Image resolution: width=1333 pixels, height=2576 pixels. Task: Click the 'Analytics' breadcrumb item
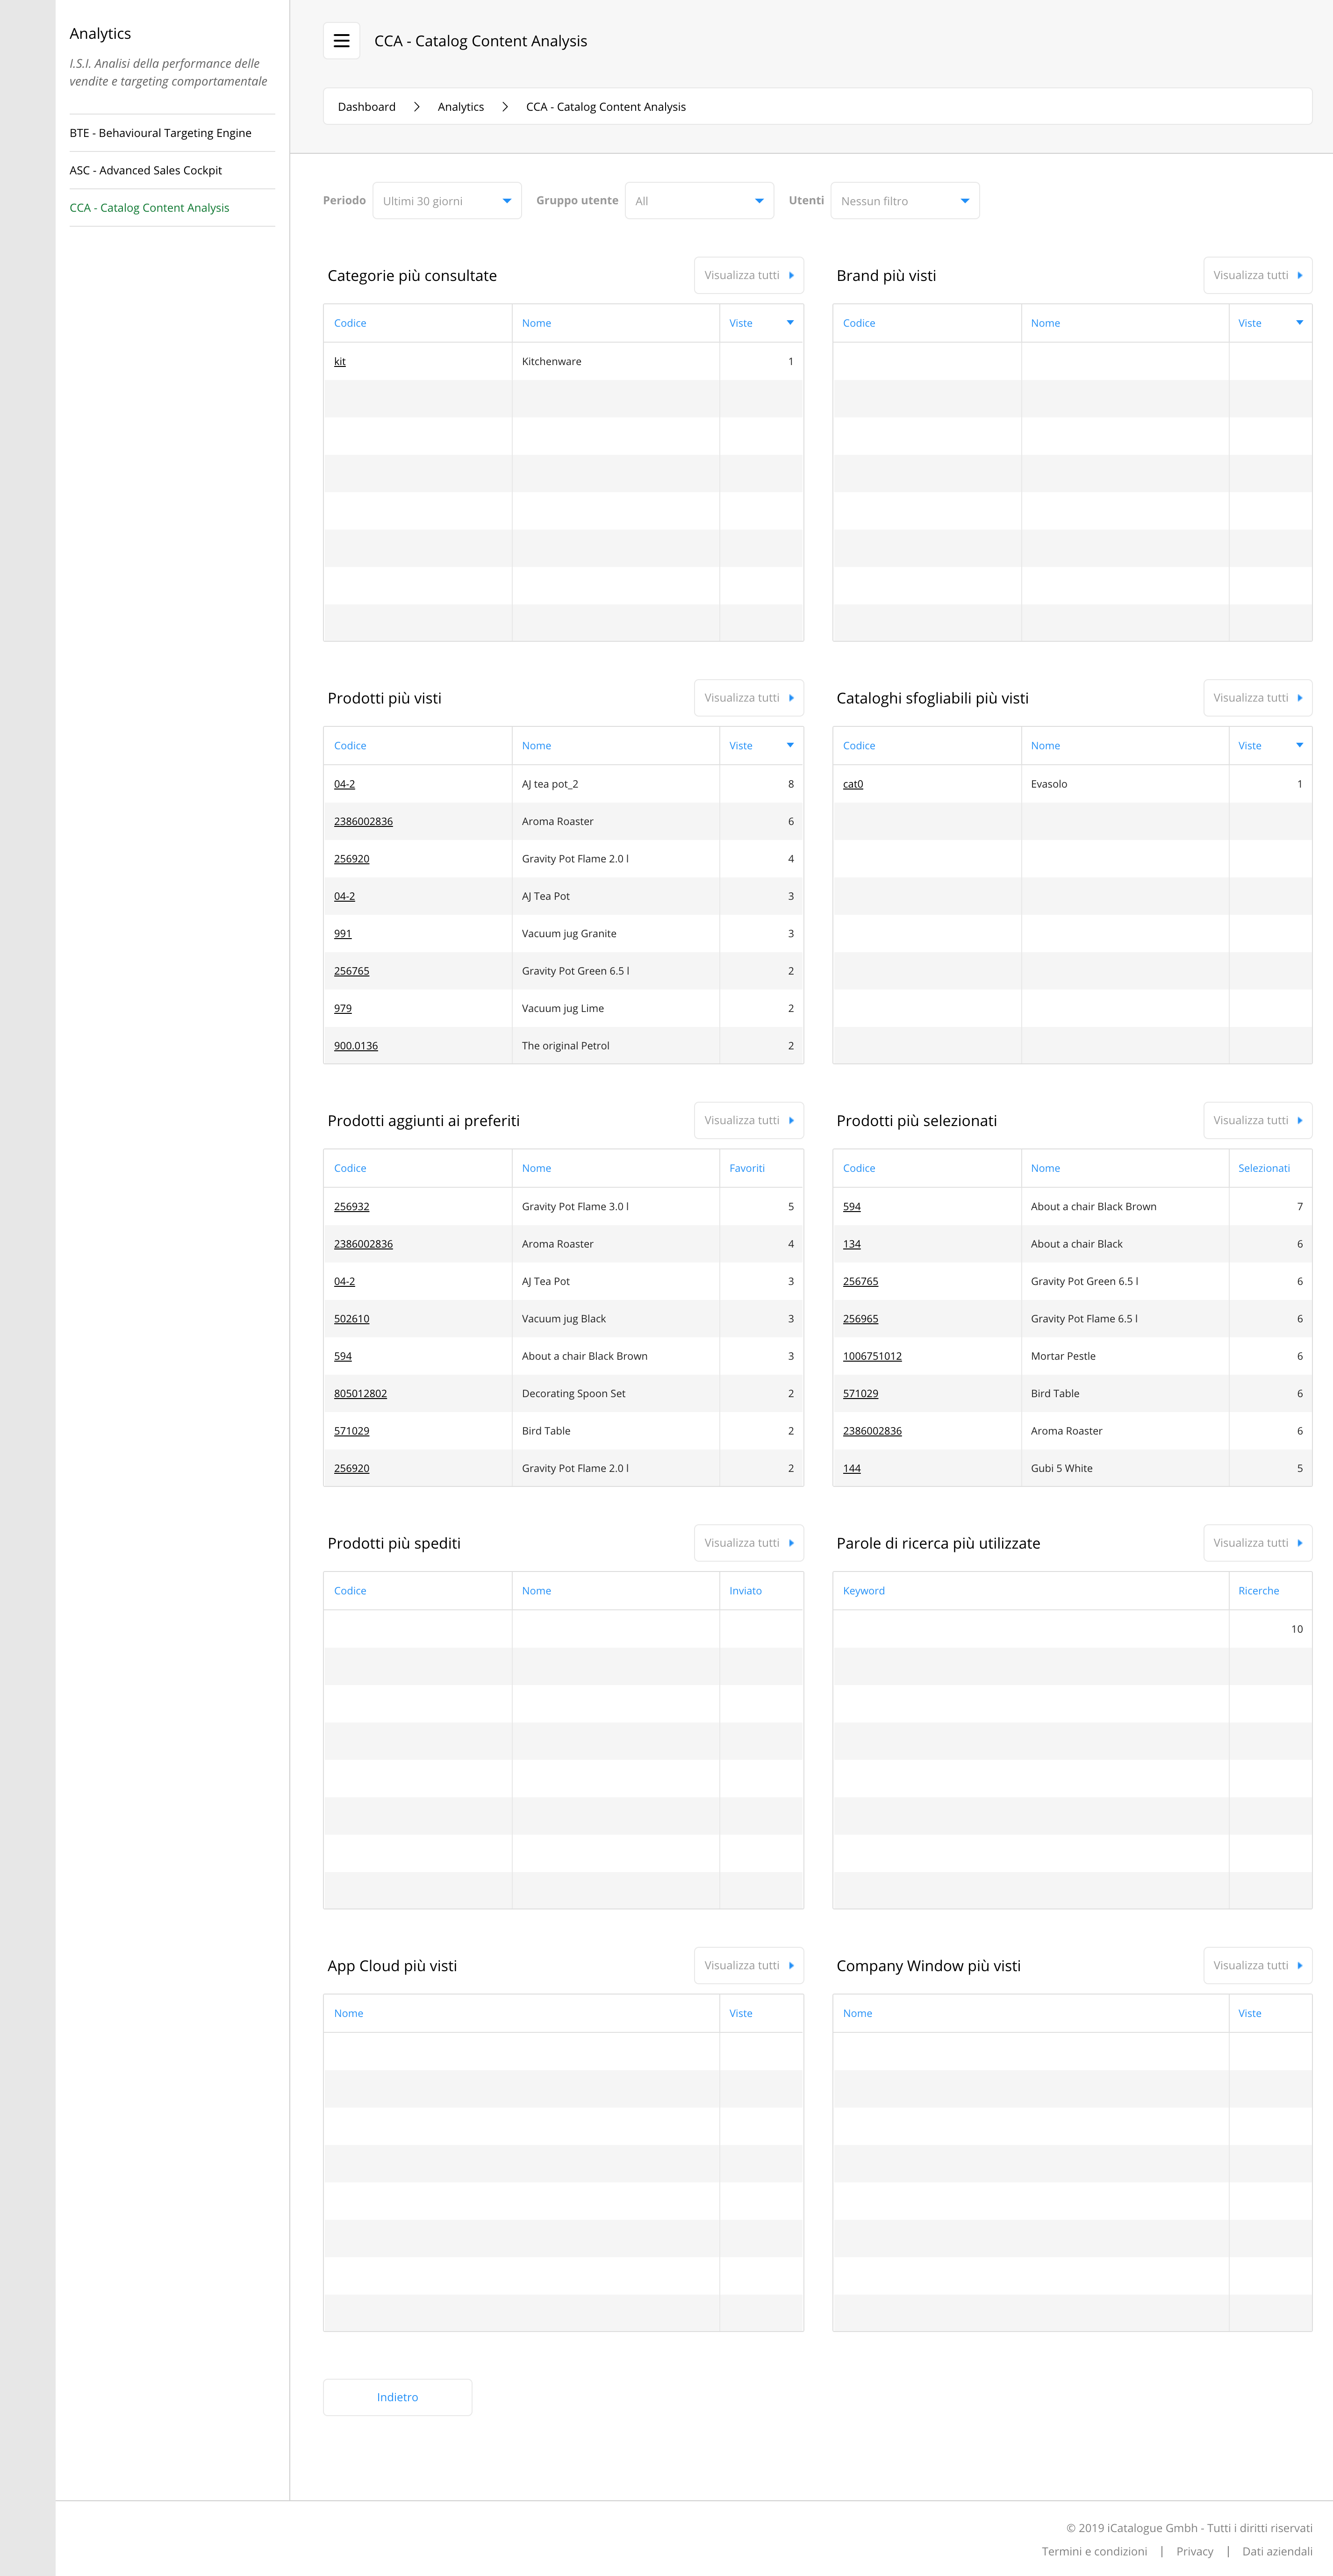tap(460, 106)
